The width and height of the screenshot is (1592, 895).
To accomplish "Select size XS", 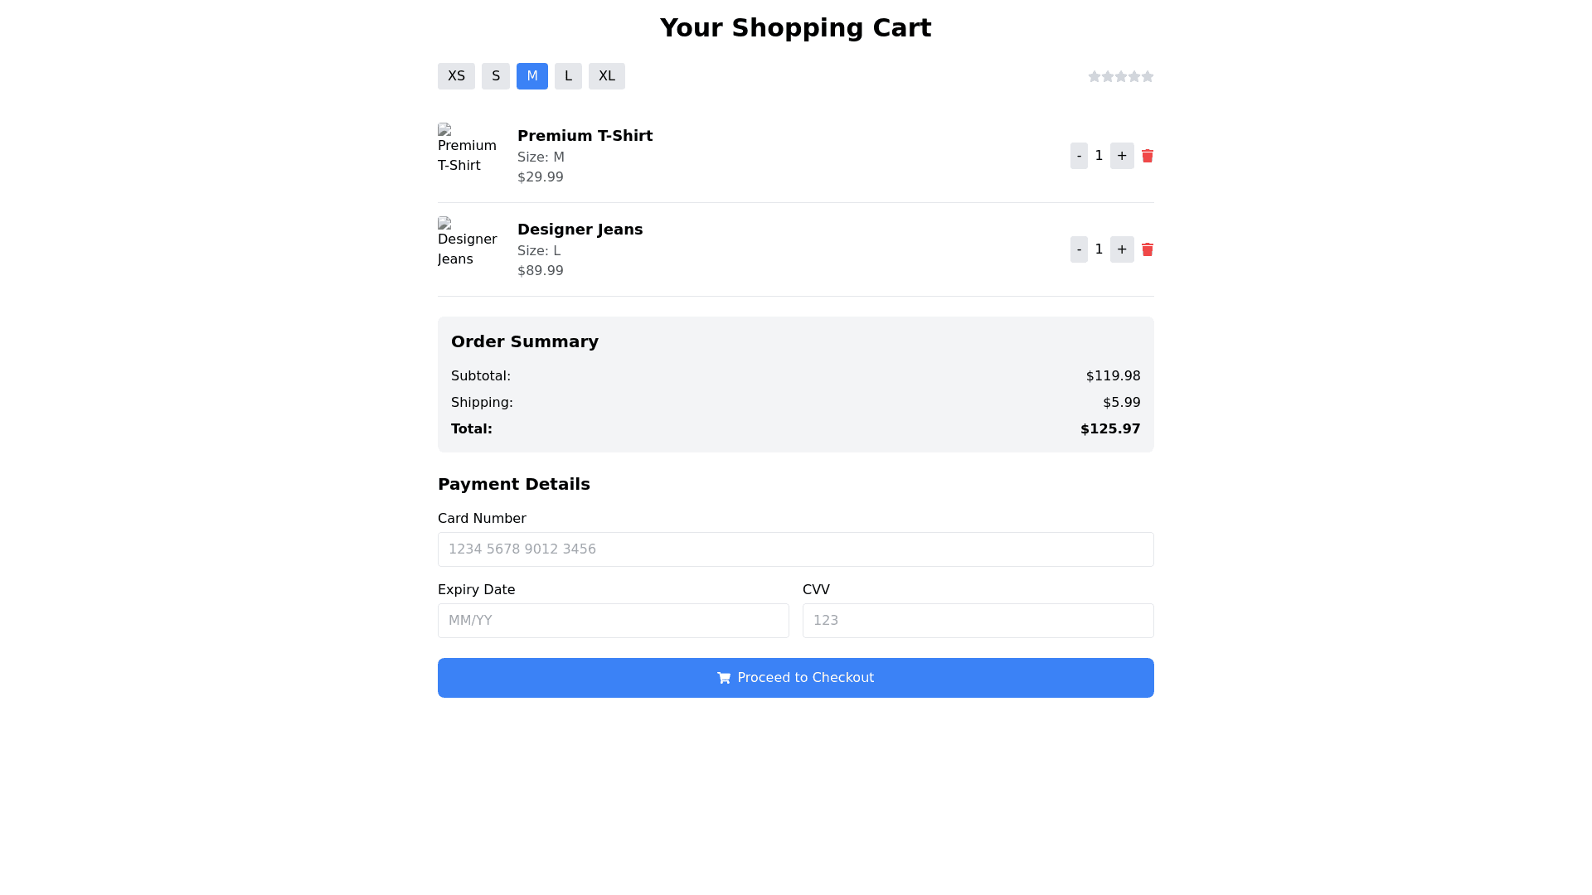I will click(x=456, y=76).
